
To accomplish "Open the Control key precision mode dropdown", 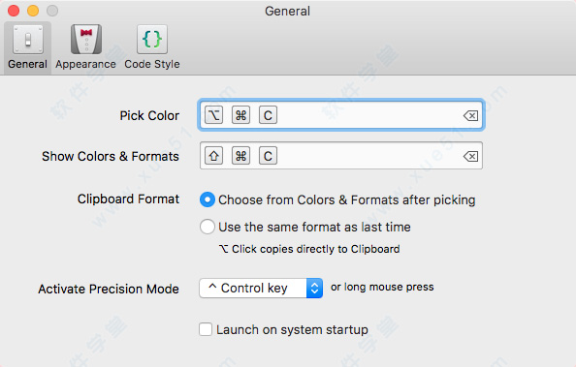I will click(x=261, y=289).
